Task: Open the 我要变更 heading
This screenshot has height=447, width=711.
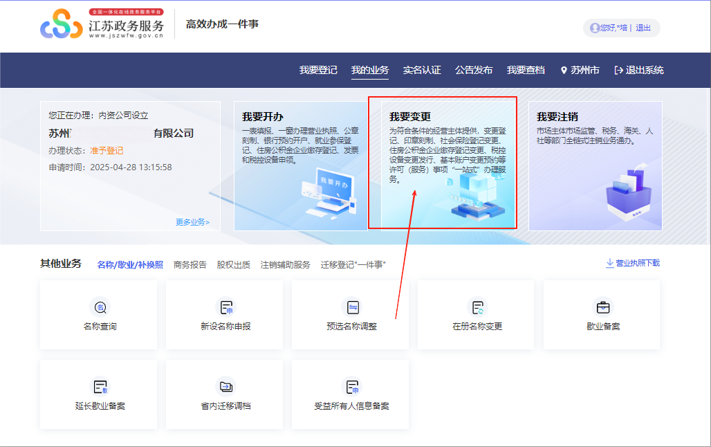Action: coord(410,117)
